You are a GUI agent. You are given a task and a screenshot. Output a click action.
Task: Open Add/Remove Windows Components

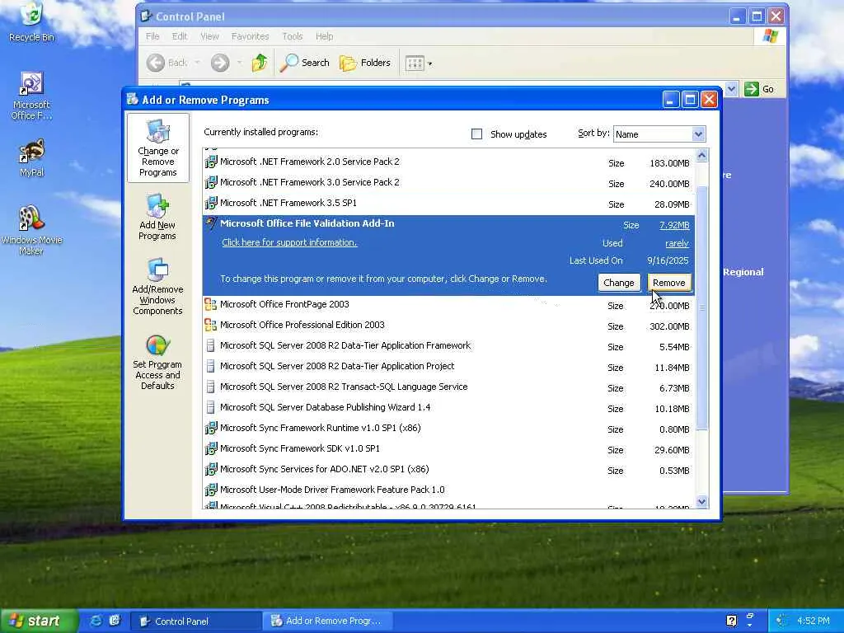pyautogui.click(x=157, y=286)
